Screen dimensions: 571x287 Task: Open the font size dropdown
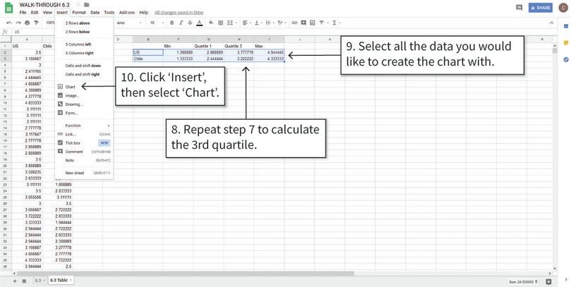tap(156, 23)
